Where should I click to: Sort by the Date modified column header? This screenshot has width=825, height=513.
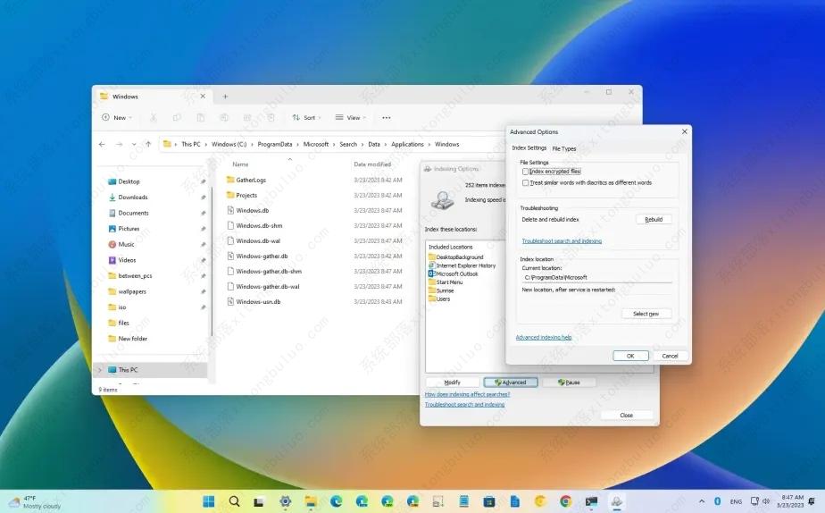point(372,164)
